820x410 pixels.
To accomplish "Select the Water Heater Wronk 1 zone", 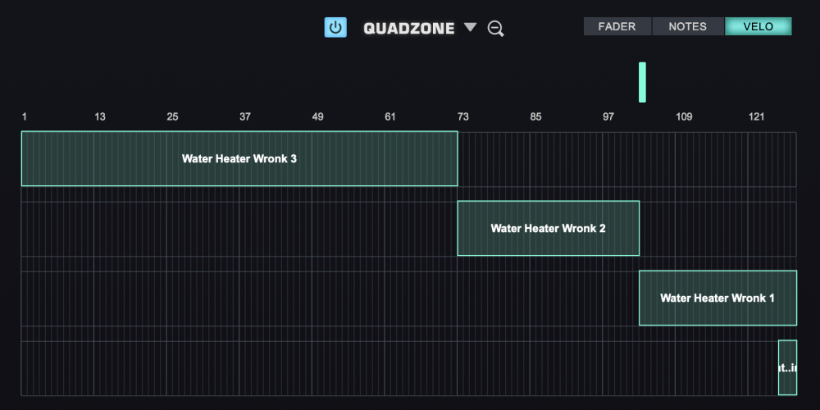I will pyautogui.click(x=717, y=298).
